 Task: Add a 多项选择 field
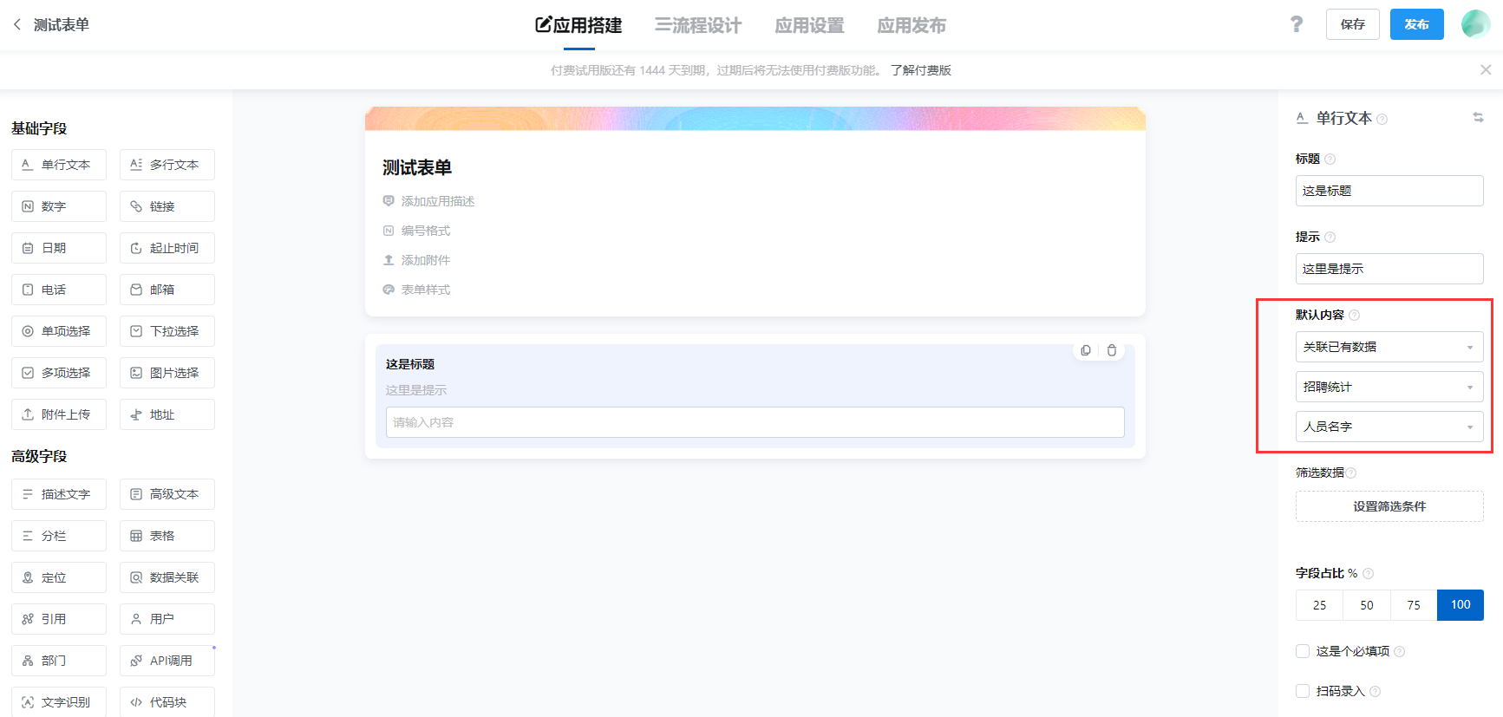click(59, 373)
